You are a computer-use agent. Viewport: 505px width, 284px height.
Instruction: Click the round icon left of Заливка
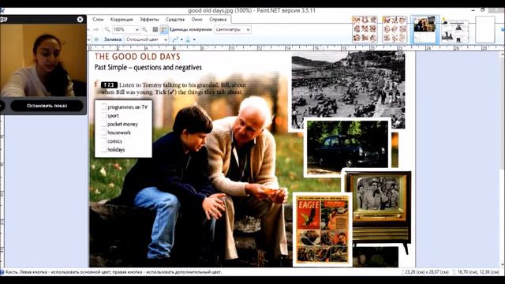click(x=96, y=39)
